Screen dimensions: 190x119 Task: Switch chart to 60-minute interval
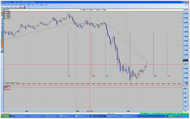point(15,7)
